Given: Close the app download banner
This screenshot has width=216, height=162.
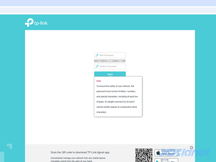Looking at the screenshot, I should 192,148.
